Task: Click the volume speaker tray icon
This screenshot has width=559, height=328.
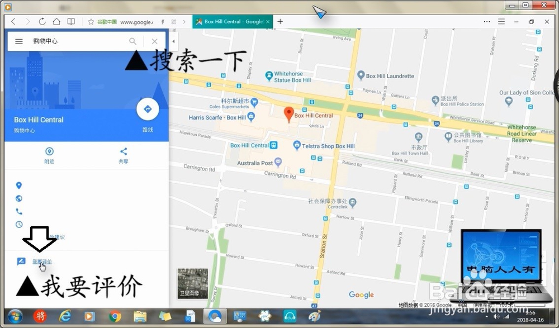Action: (496, 317)
